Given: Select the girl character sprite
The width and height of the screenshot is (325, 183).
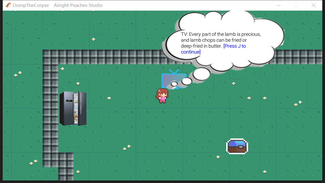Looking at the screenshot, I should [162, 96].
